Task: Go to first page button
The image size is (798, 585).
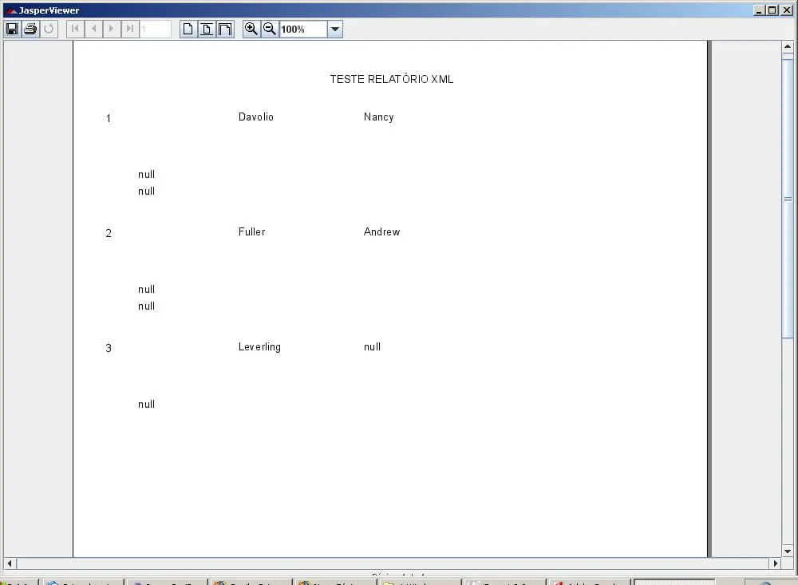Action: point(75,29)
